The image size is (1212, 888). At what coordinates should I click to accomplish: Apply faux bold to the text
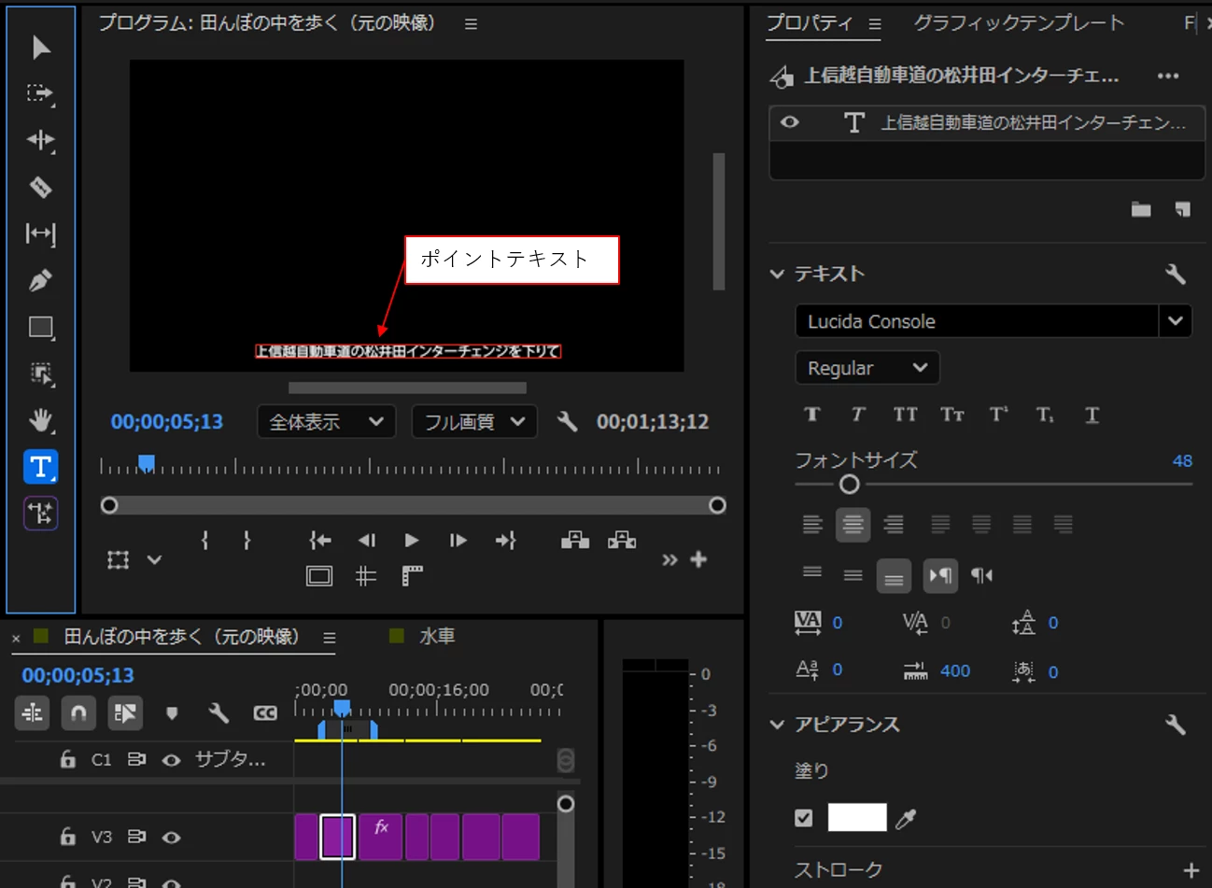812,415
